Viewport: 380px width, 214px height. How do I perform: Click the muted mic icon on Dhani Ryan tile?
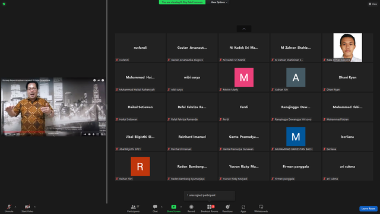tap(324, 90)
